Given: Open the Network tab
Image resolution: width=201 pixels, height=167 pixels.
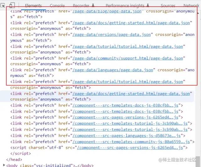Looking at the screenshot, I should pos(191,6).
